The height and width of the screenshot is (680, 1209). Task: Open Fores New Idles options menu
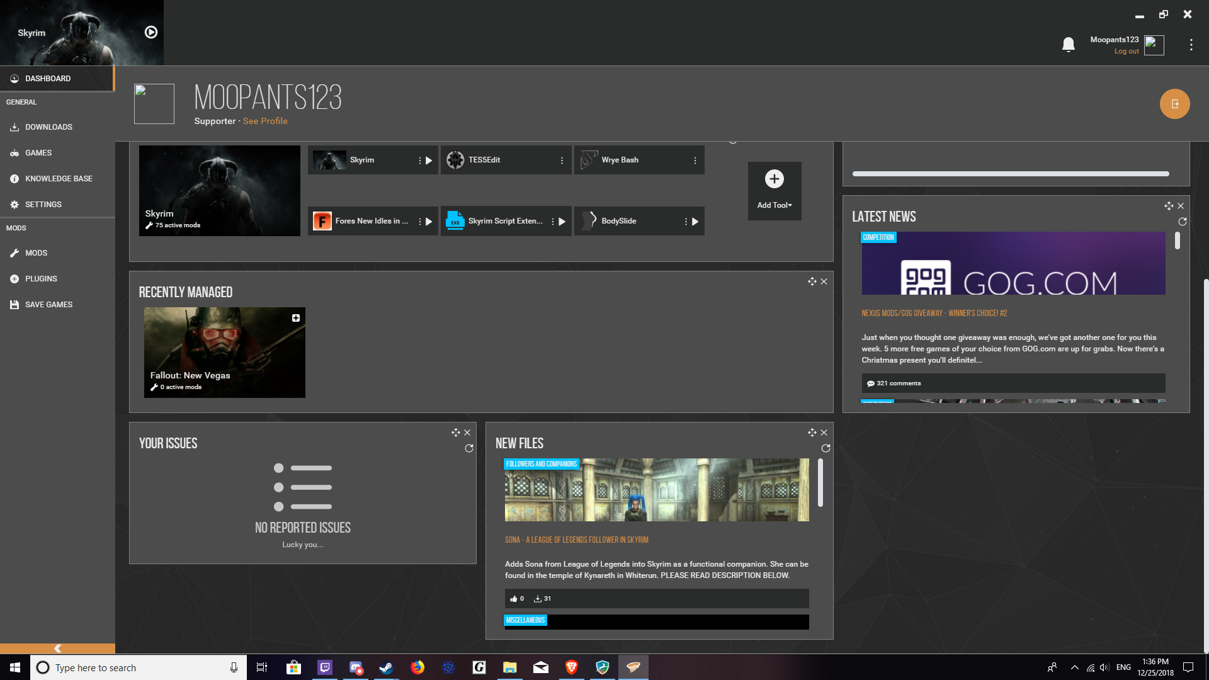[x=419, y=222]
